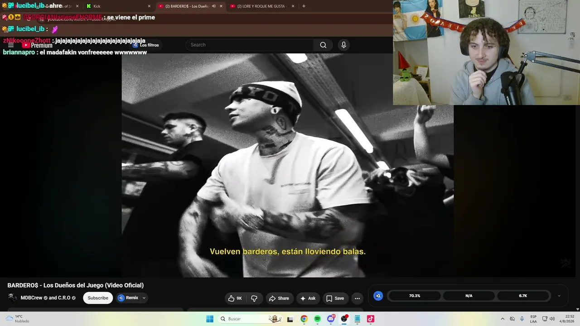Open the Ask AI button

pos(308,298)
